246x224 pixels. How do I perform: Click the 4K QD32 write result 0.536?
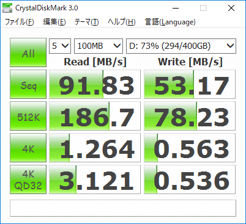click(190, 179)
